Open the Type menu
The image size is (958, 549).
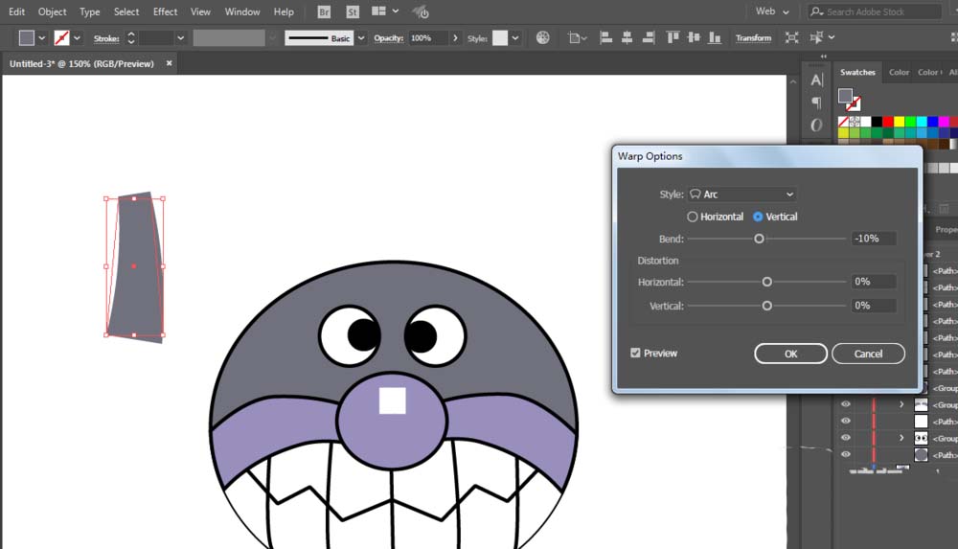coord(89,11)
